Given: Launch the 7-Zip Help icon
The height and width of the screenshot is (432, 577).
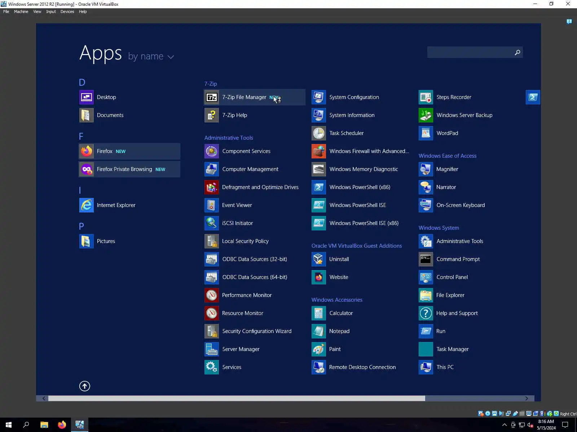Looking at the screenshot, I should click(x=212, y=115).
